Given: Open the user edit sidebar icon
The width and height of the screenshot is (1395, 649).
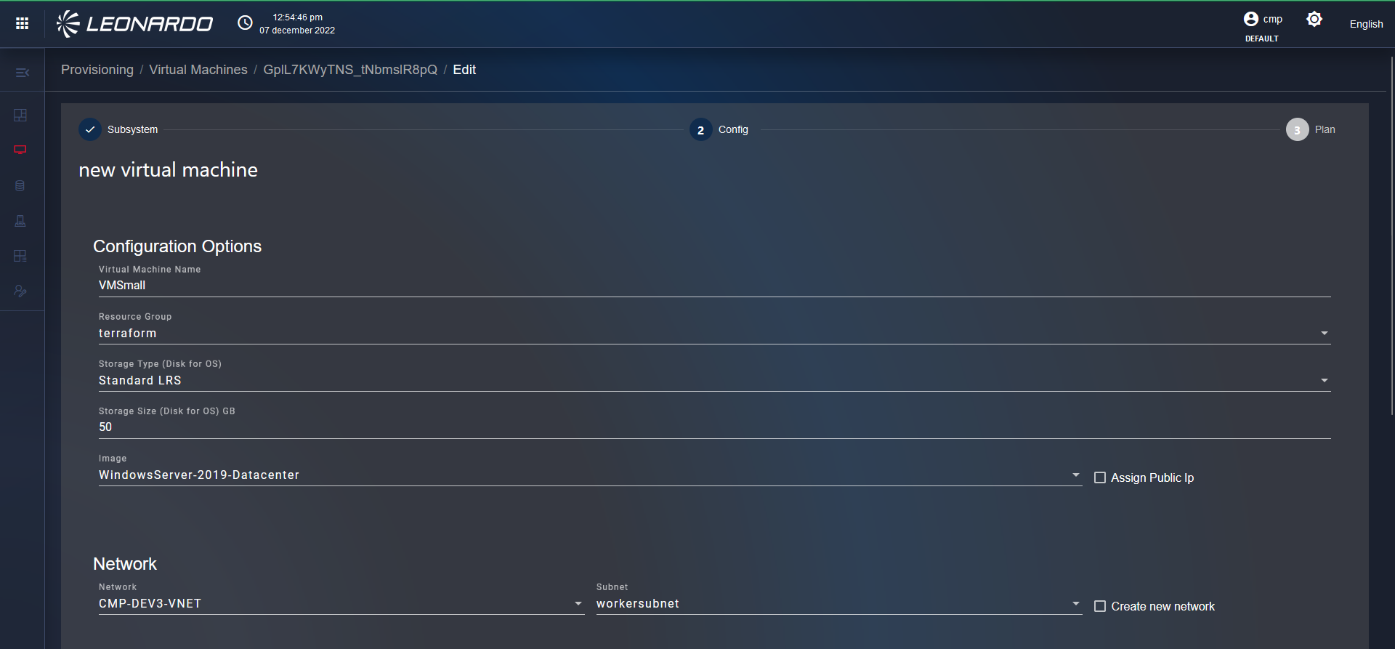Looking at the screenshot, I should 20,291.
